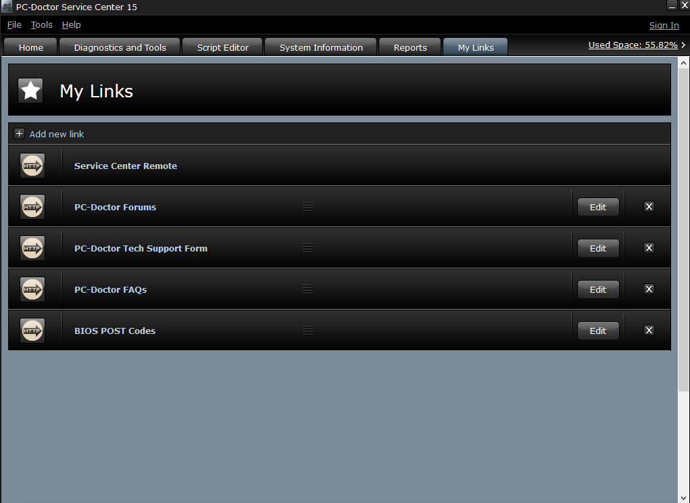
Task: Click HTTP icon for Service Center Remote
Action: (x=32, y=166)
